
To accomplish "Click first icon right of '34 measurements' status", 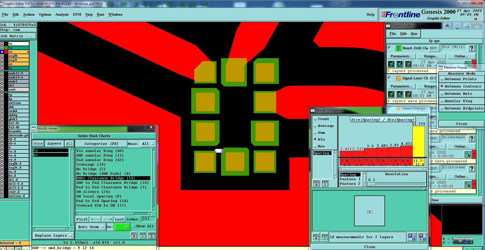I will (x=412, y=237).
